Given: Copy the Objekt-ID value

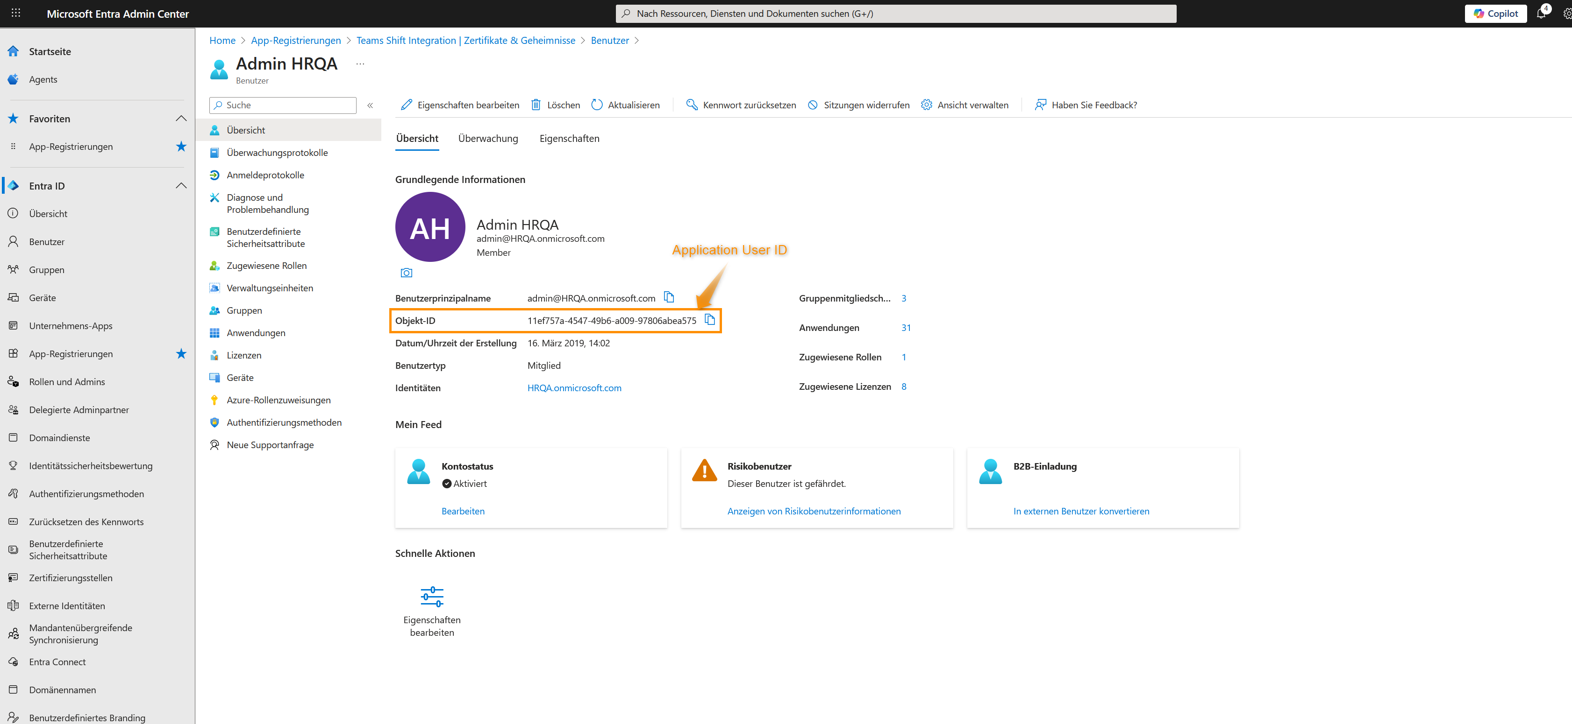Looking at the screenshot, I should coord(710,319).
